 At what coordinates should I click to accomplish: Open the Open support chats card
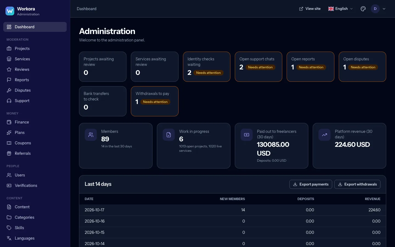pyautogui.click(x=258, y=67)
